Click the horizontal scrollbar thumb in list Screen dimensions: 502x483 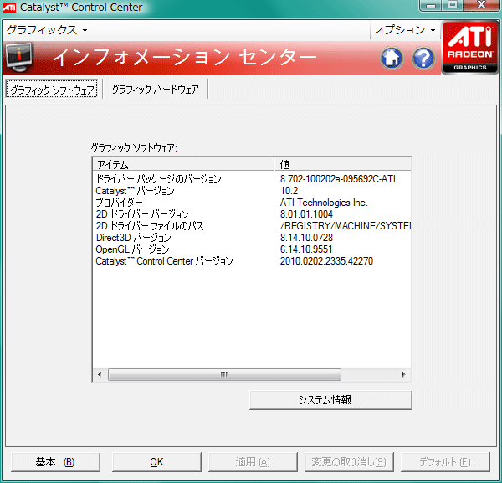pyautogui.click(x=224, y=374)
